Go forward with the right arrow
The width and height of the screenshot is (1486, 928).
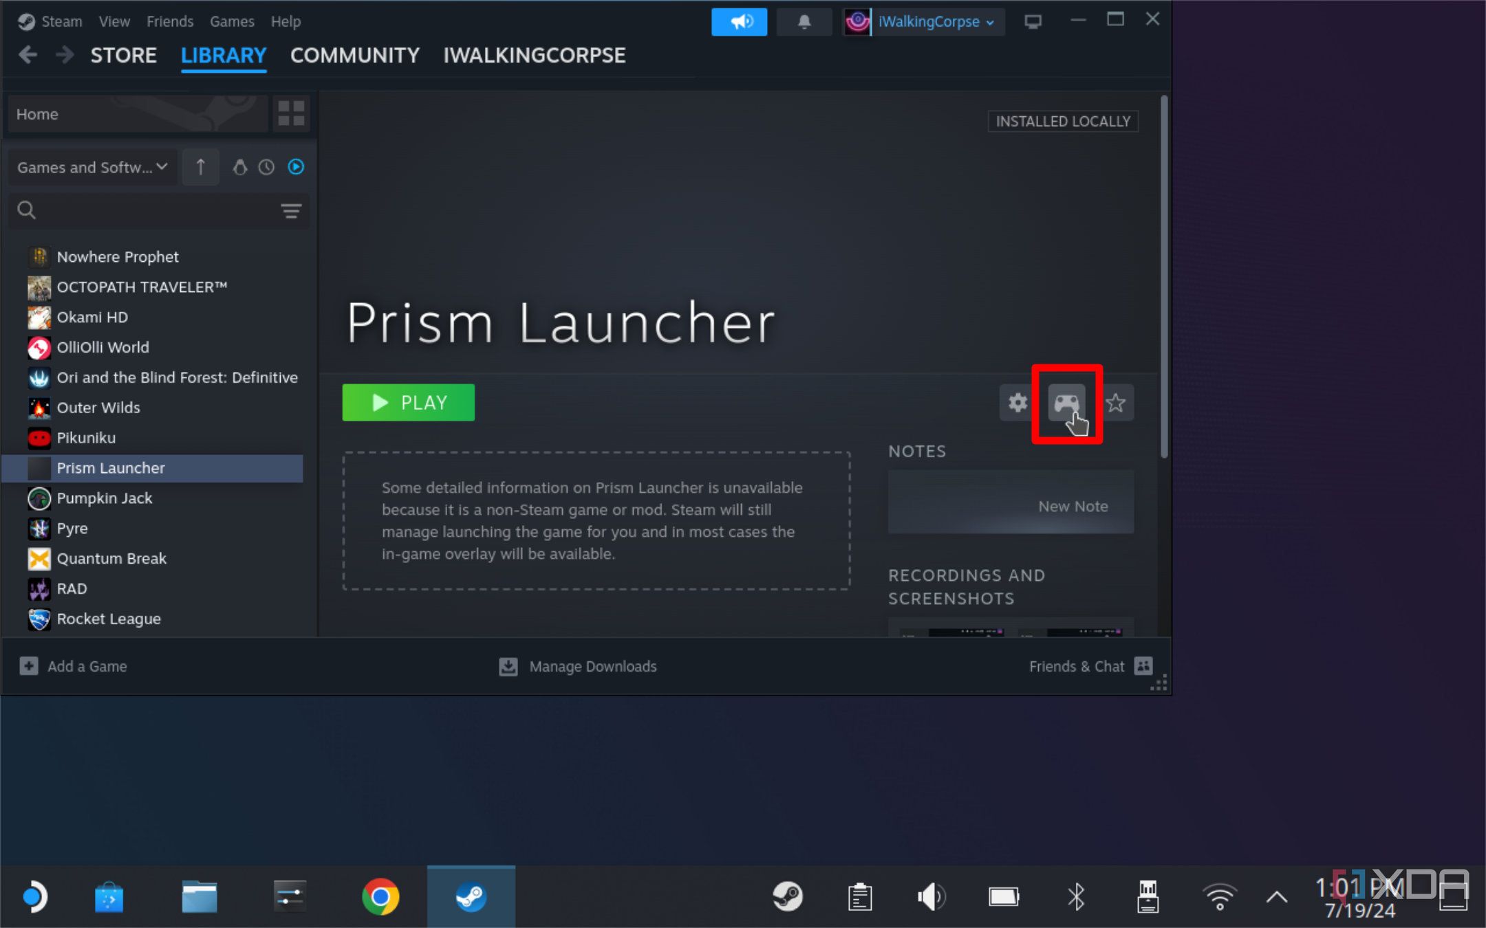point(65,55)
